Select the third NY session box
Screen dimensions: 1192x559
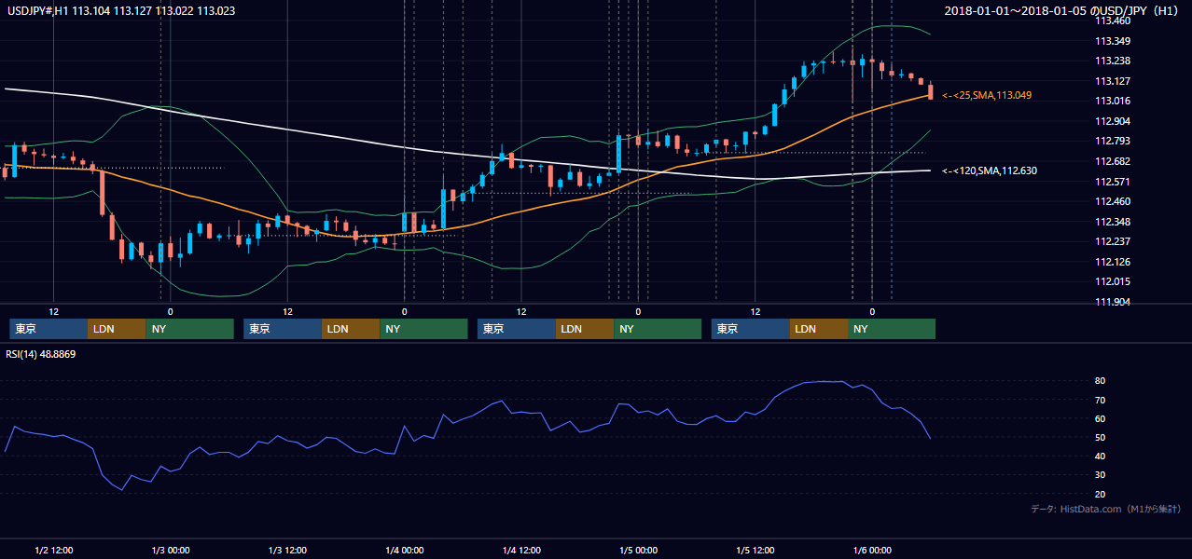click(658, 329)
